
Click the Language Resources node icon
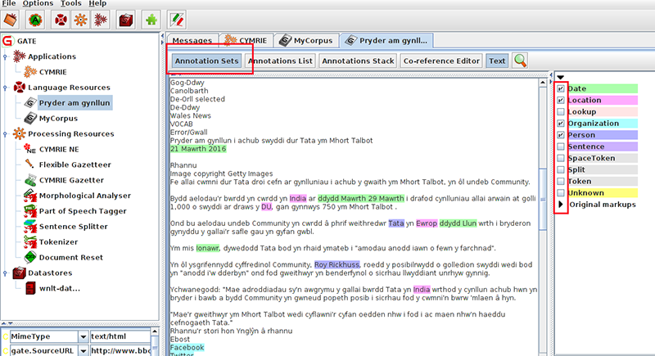pos(19,88)
